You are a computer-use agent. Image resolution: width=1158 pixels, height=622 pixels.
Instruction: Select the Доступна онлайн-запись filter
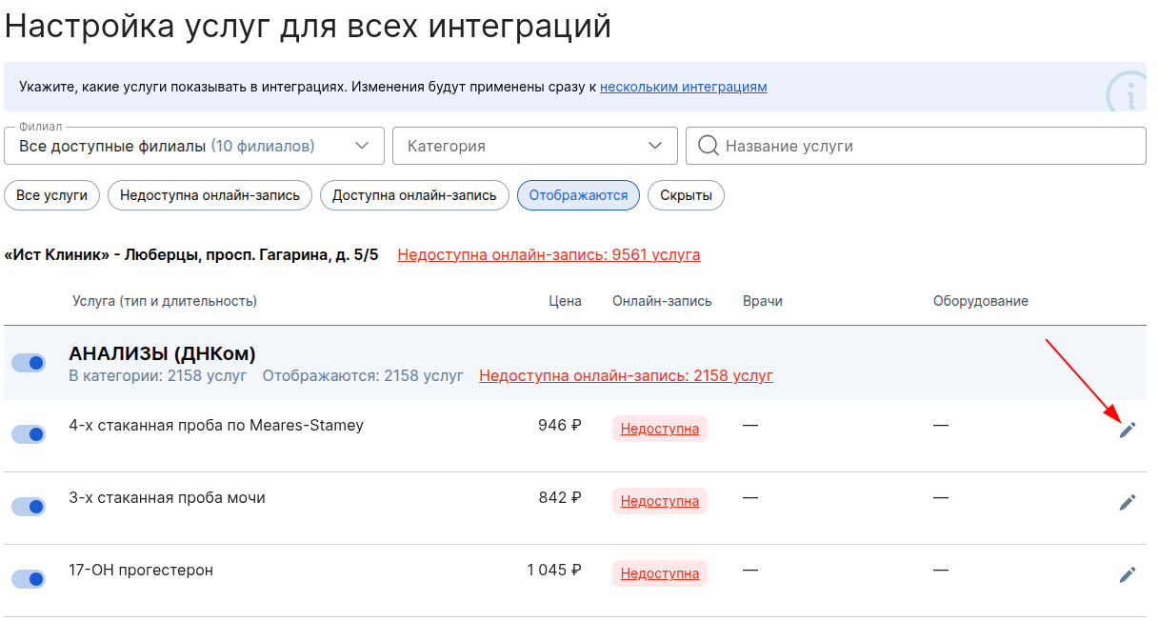click(x=414, y=195)
